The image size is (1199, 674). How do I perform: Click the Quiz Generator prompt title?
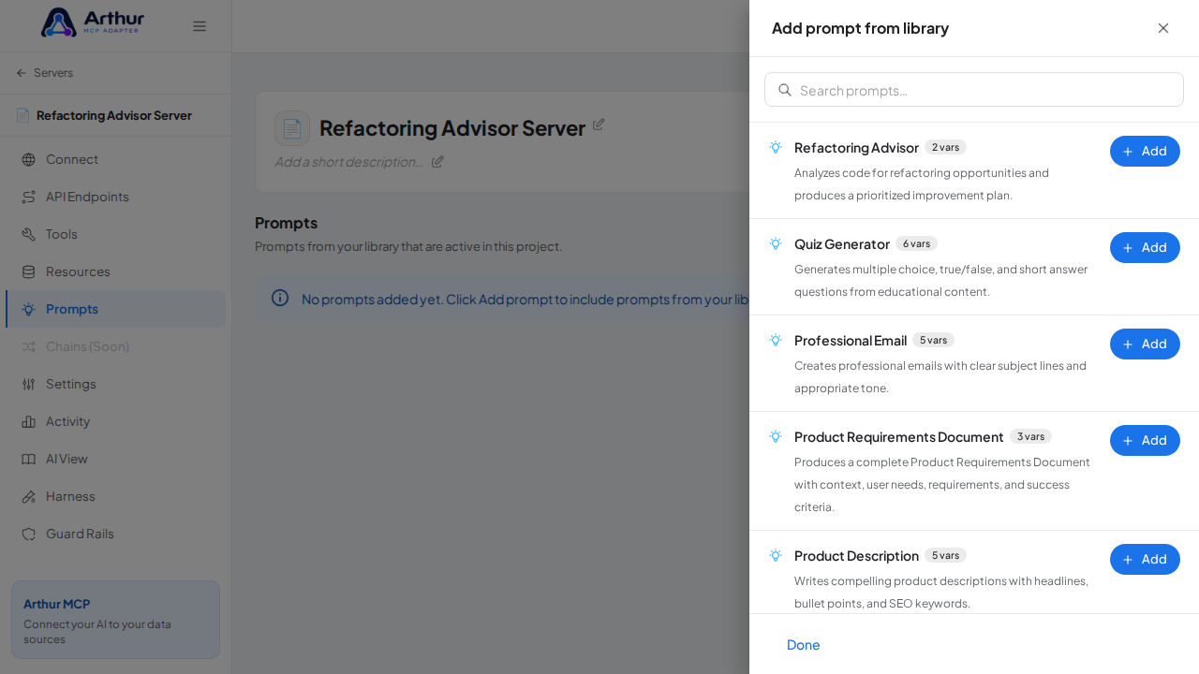[x=842, y=243]
